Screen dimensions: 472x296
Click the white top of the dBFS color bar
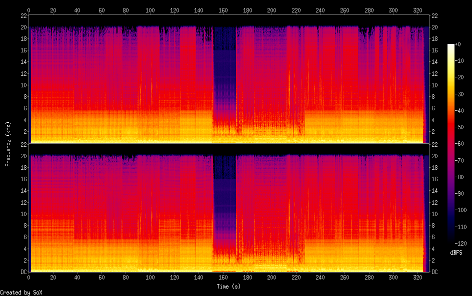click(451, 46)
